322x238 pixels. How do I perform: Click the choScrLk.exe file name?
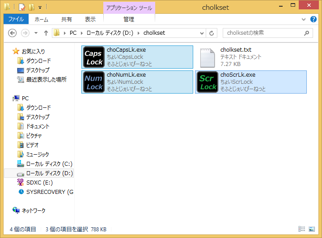[x=238, y=75]
